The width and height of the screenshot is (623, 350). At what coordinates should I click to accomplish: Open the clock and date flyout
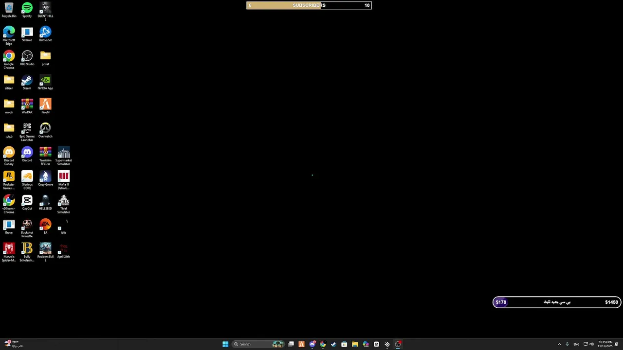605,344
